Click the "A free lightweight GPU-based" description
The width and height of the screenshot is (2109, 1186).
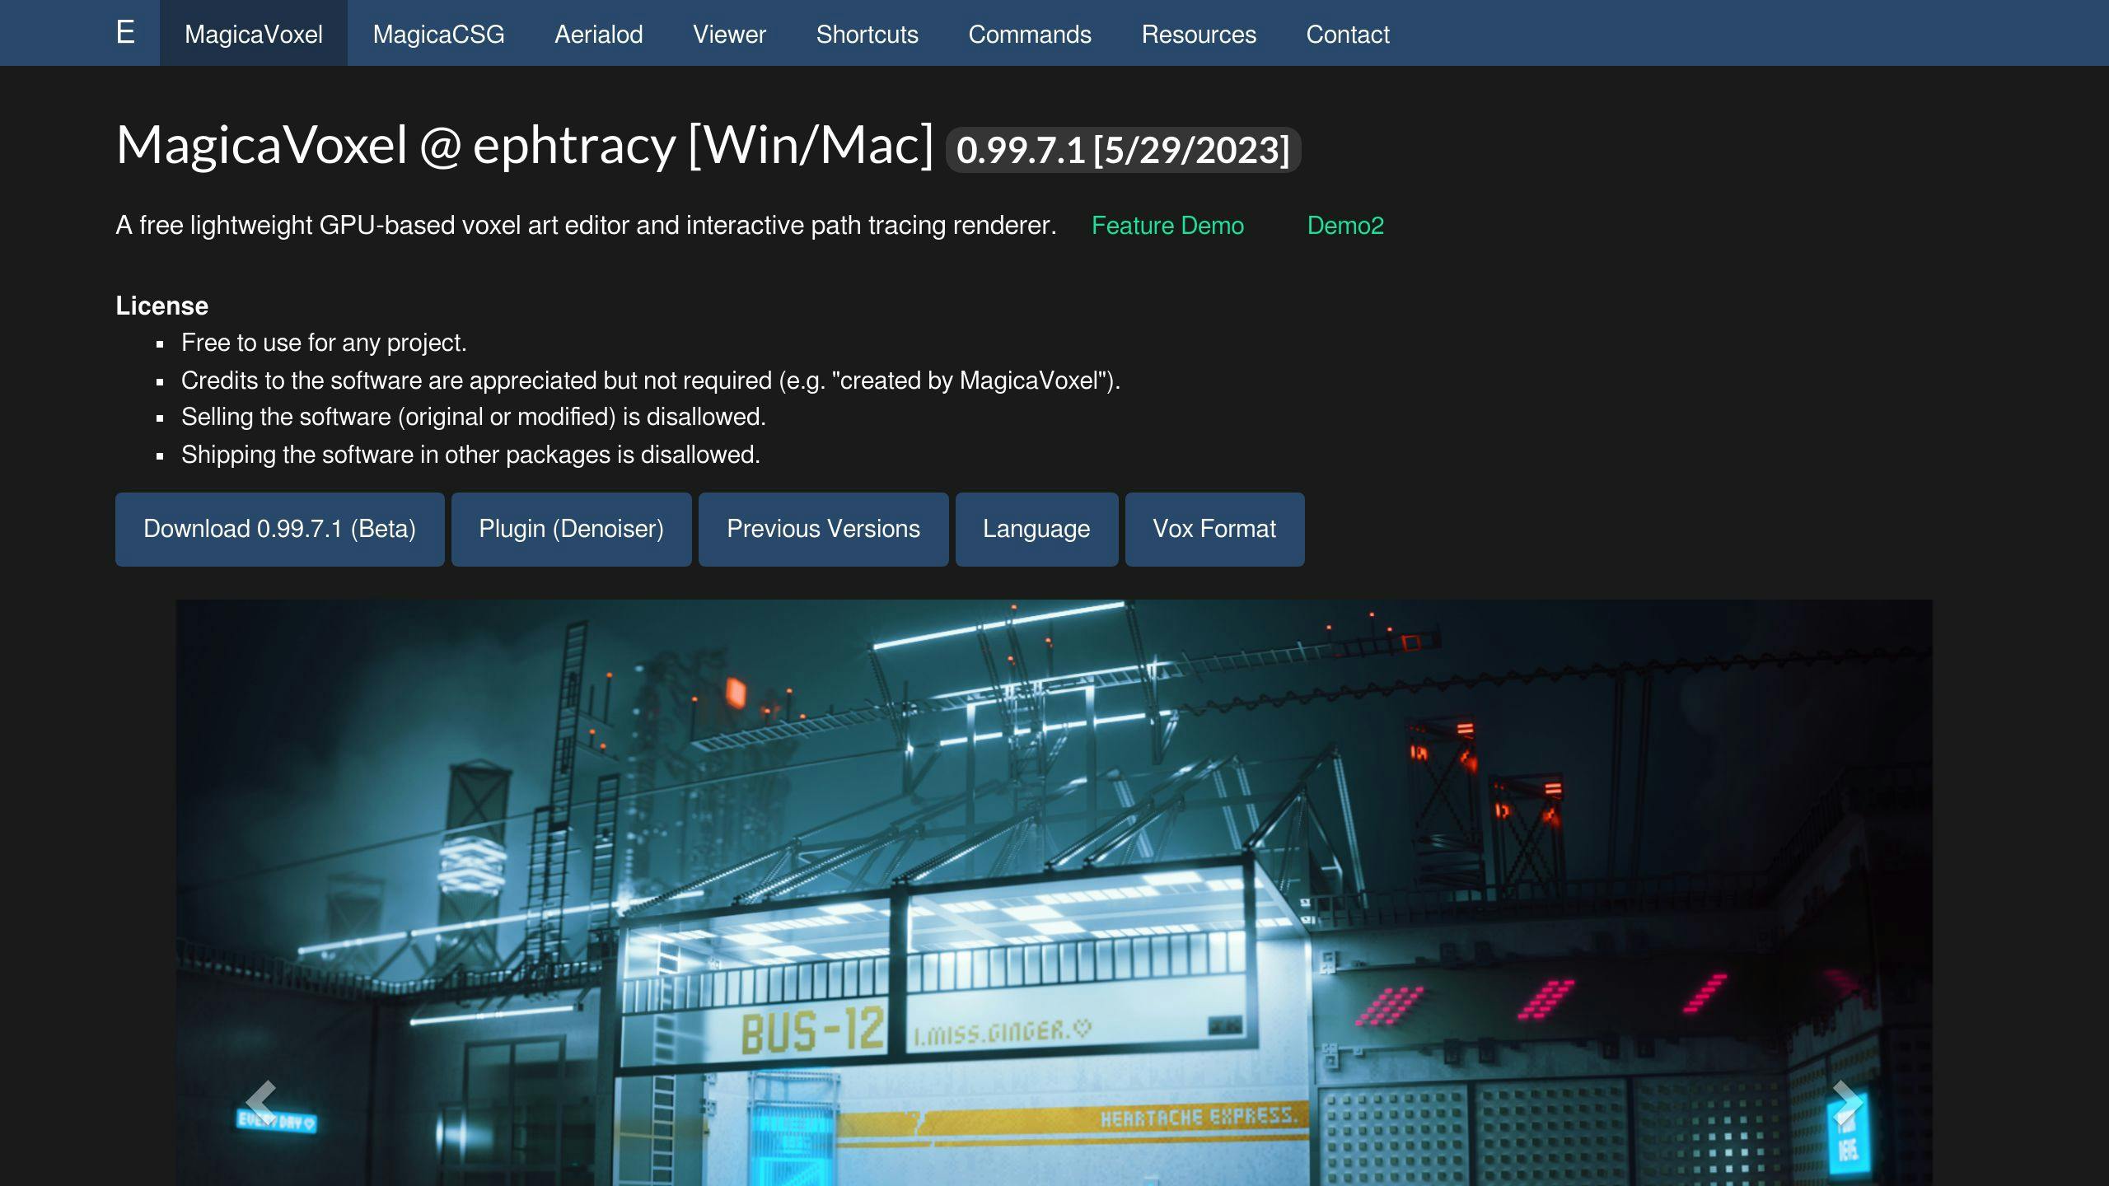[x=586, y=225]
